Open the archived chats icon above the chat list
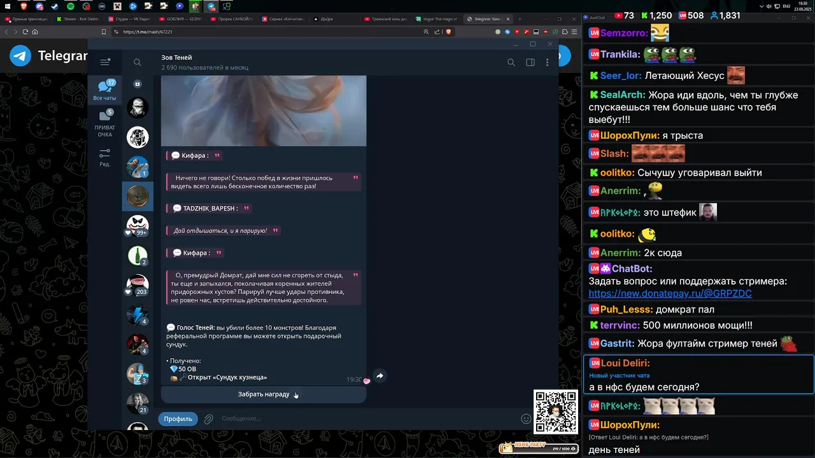Image resolution: width=815 pixels, height=458 pixels. [138, 84]
